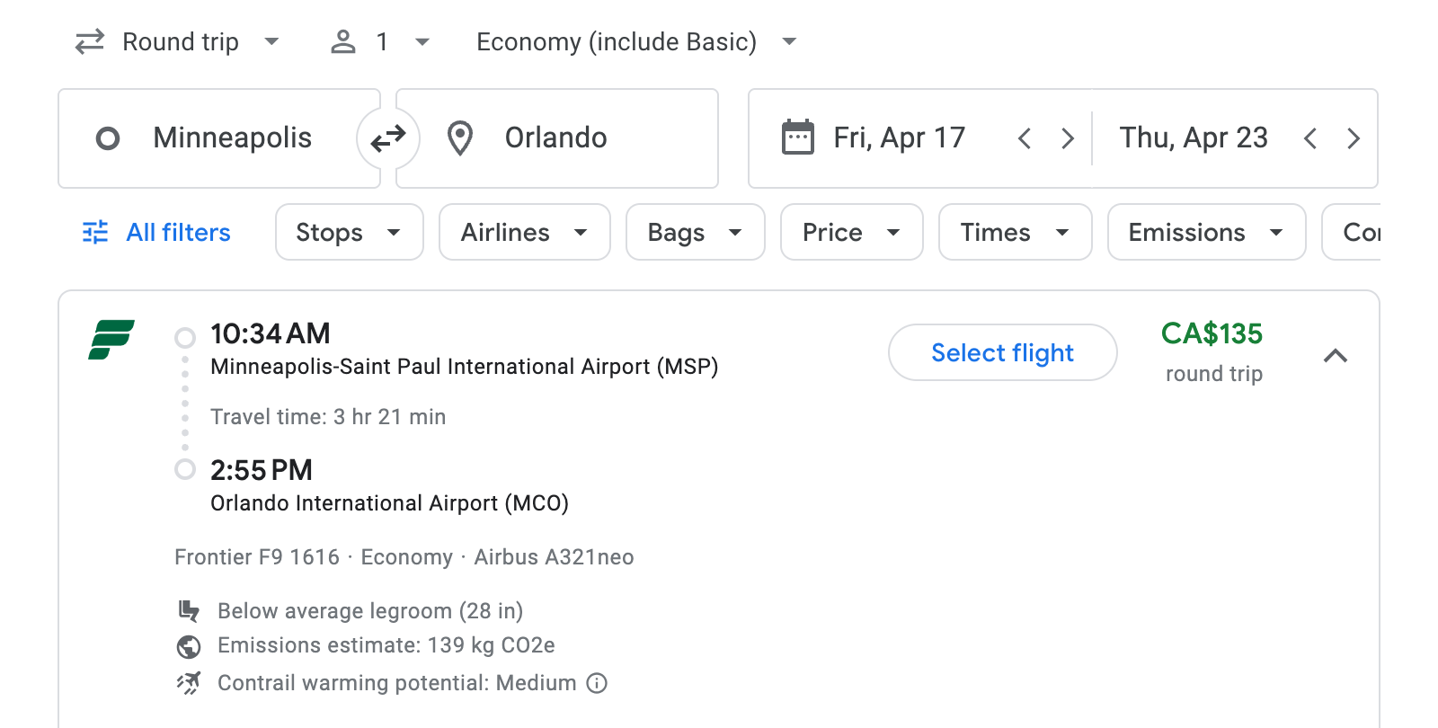Click the All filters link
The width and height of the screenshot is (1438, 728).
click(177, 232)
